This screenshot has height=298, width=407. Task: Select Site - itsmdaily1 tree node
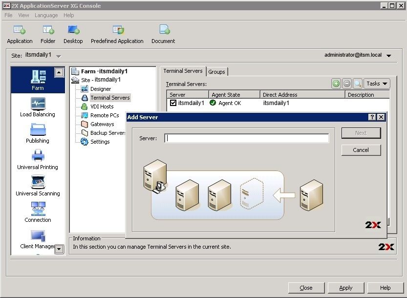101,80
